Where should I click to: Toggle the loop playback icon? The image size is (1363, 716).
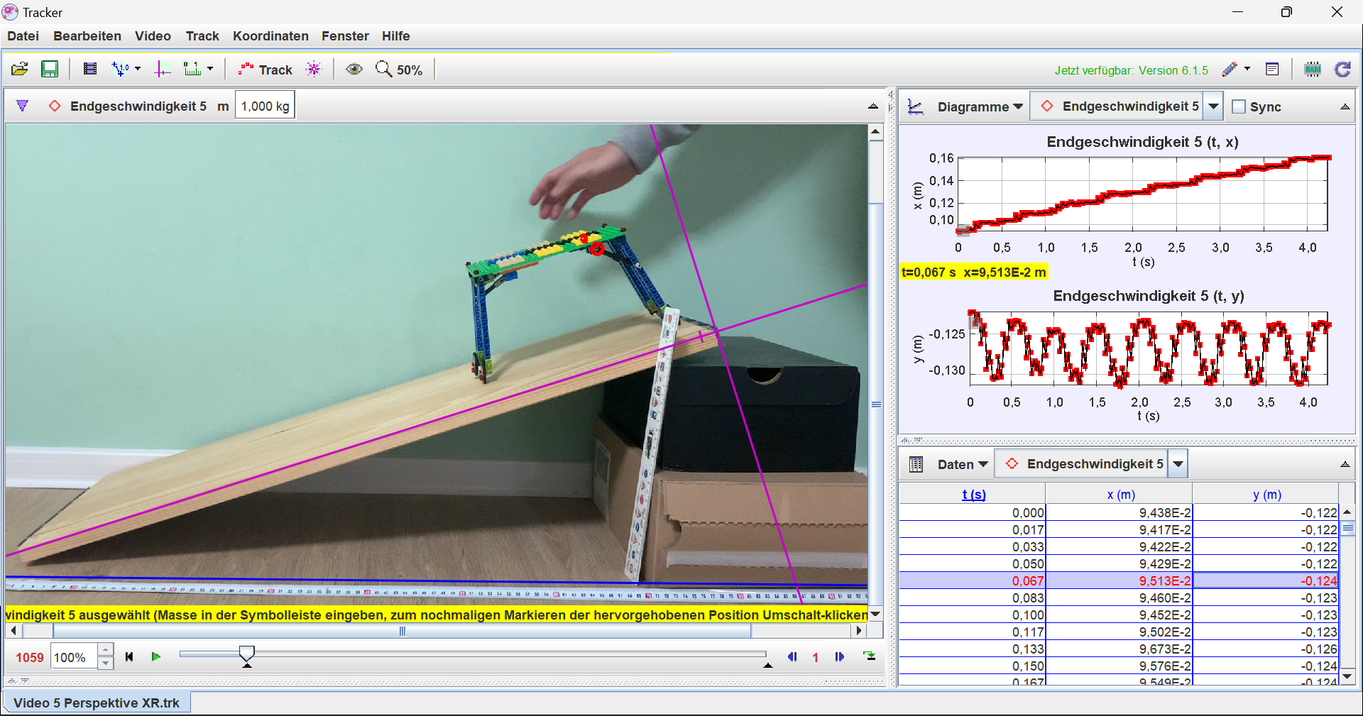click(x=870, y=656)
